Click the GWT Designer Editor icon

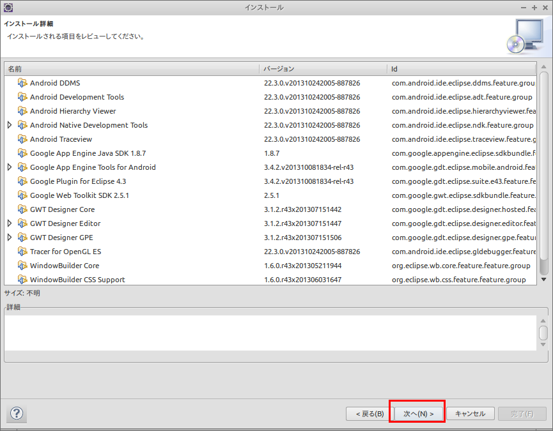click(x=22, y=223)
